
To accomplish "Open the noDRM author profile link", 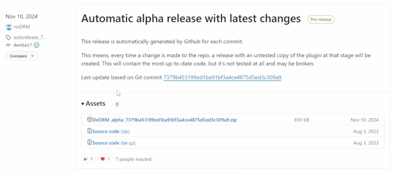I will [x=22, y=27].
